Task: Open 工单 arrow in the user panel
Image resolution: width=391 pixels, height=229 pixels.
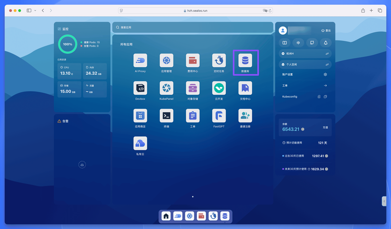Action: pyautogui.click(x=325, y=86)
